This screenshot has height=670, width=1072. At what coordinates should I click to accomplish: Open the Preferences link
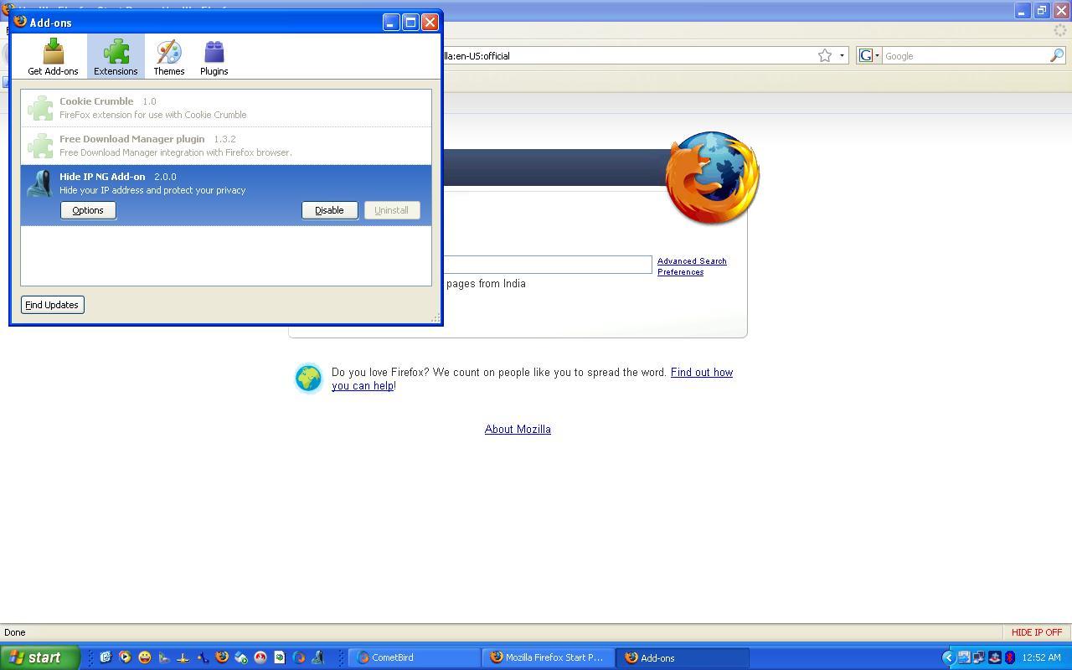680,272
